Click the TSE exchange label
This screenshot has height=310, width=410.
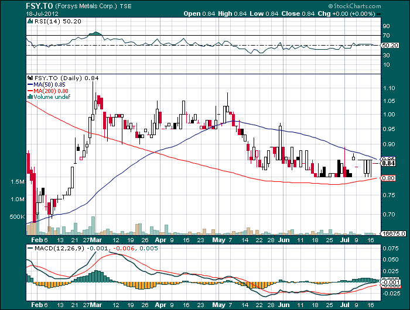pos(125,6)
